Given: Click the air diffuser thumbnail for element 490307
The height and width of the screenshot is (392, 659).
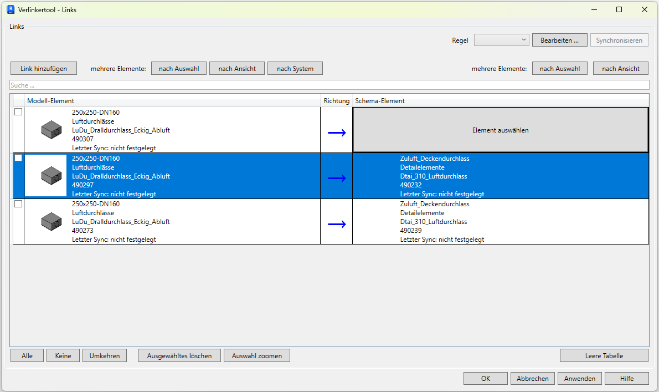Looking at the screenshot, I should pos(52,130).
